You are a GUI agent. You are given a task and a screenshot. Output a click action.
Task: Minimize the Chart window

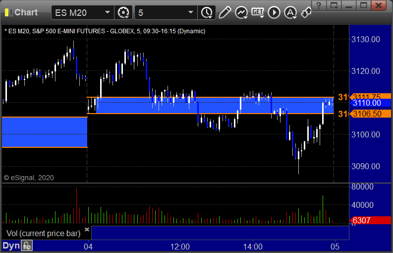[348, 5]
